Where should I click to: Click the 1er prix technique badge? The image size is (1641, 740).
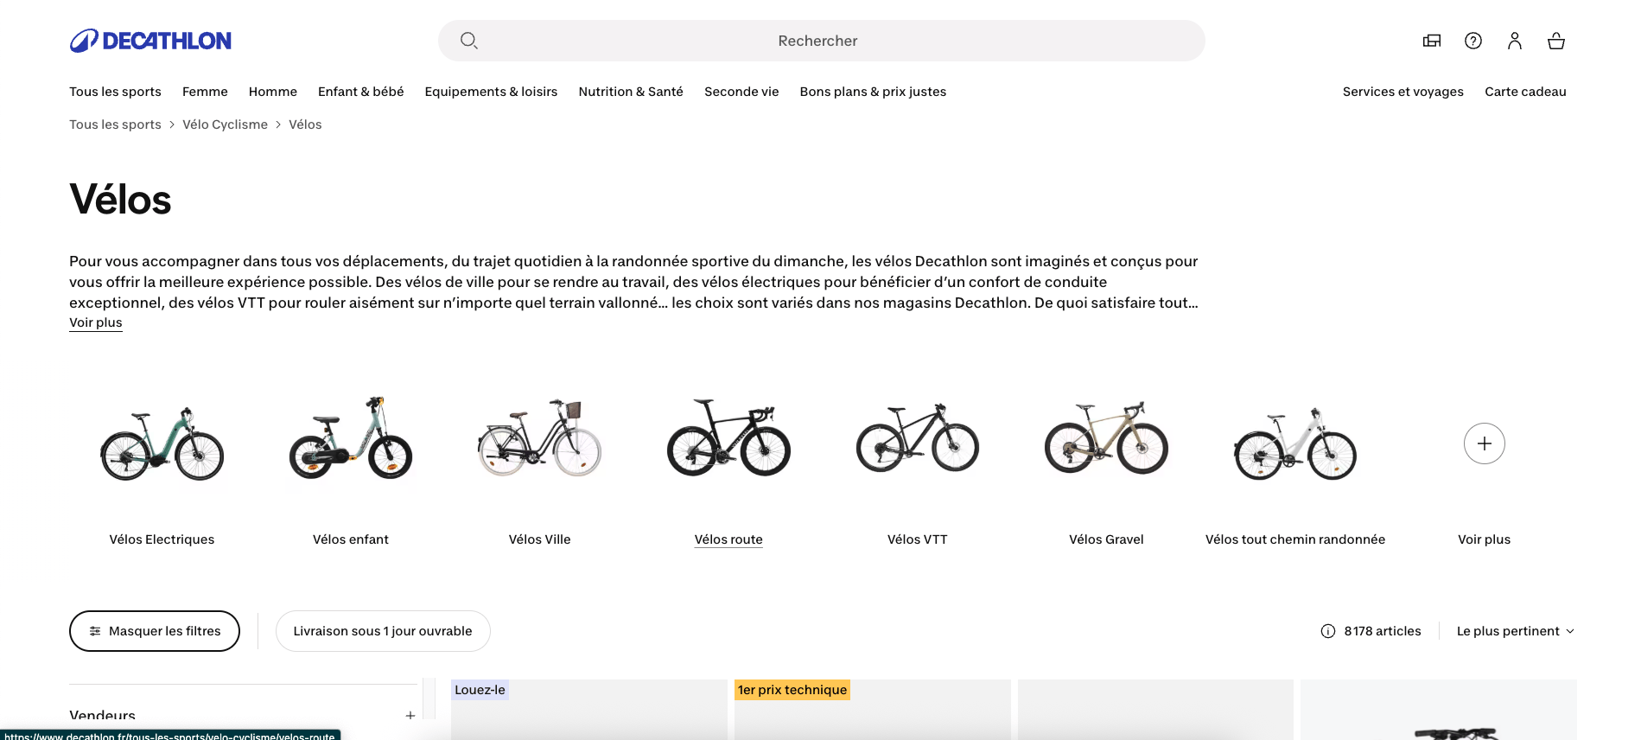click(792, 690)
